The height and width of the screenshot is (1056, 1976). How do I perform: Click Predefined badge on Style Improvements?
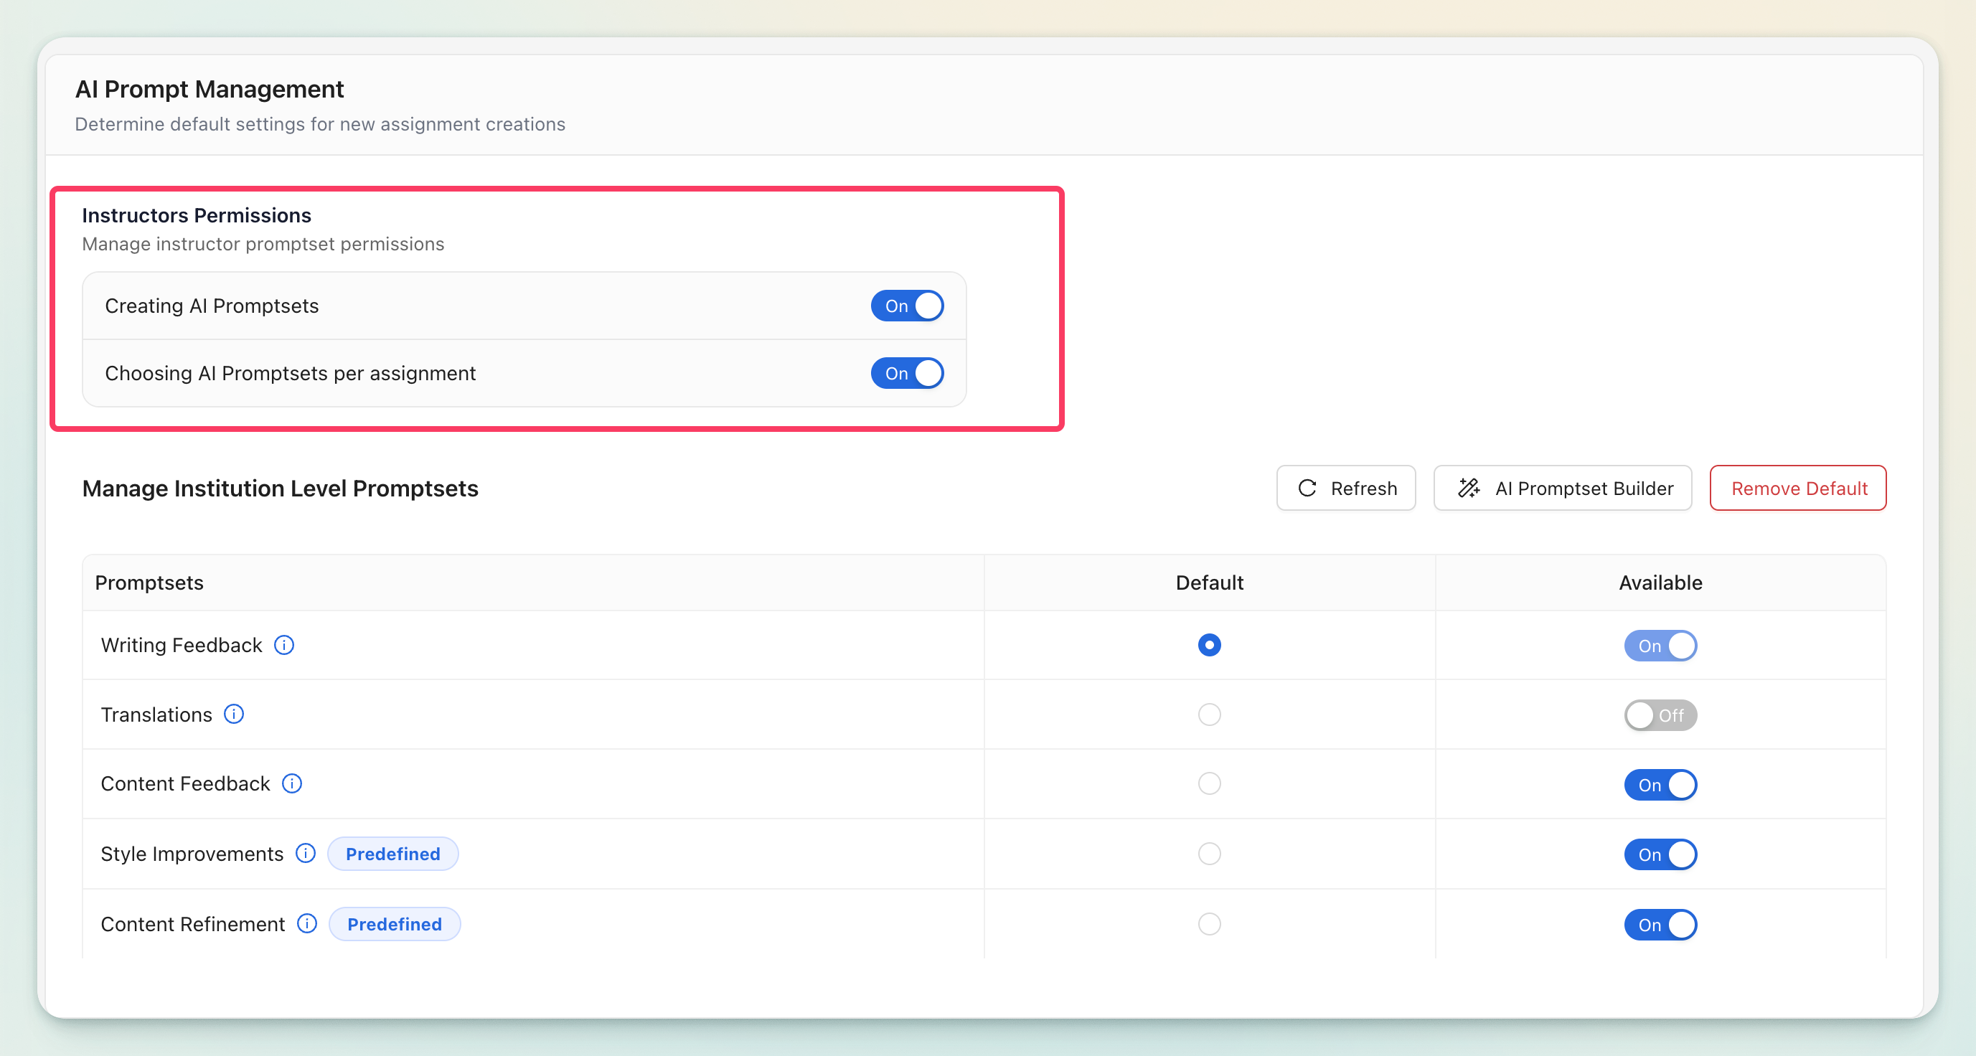[392, 854]
